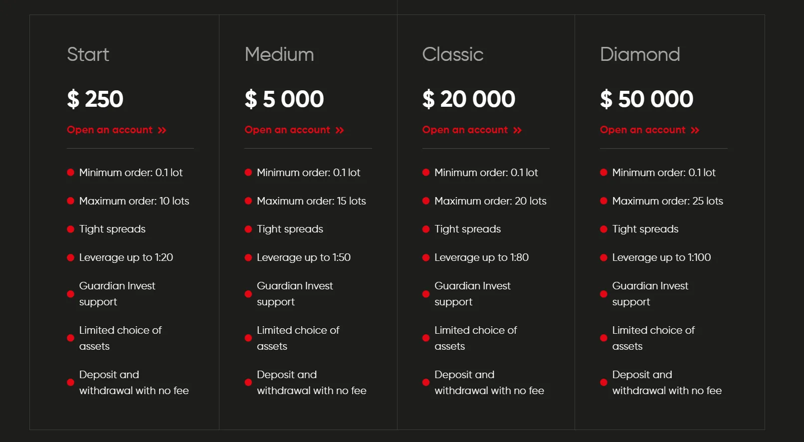Click the double-chevron arrow in the Medium column
Viewport: 804px width, 442px height.
point(340,130)
